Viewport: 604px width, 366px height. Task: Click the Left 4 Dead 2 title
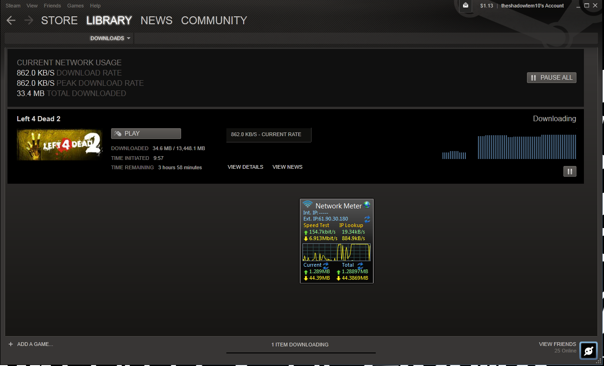[39, 119]
